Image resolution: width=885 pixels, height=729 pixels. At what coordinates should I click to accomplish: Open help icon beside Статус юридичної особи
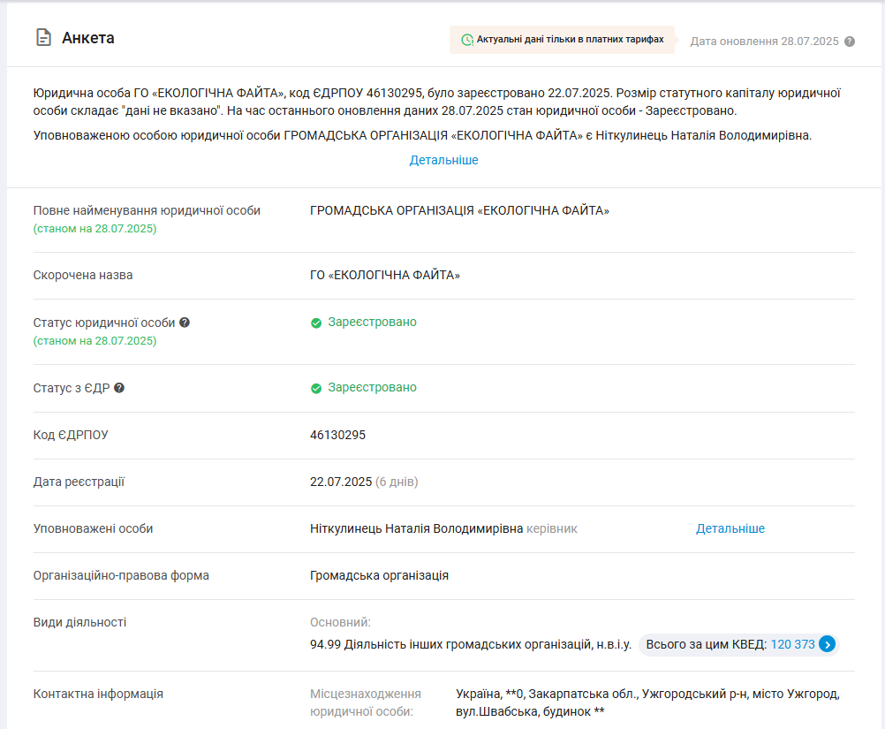click(x=185, y=323)
